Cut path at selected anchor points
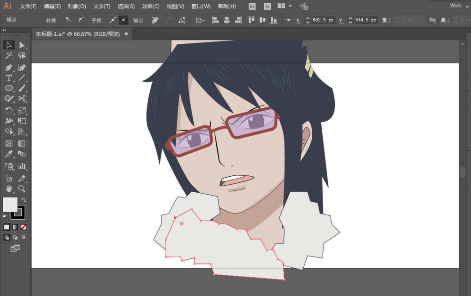 (182, 20)
